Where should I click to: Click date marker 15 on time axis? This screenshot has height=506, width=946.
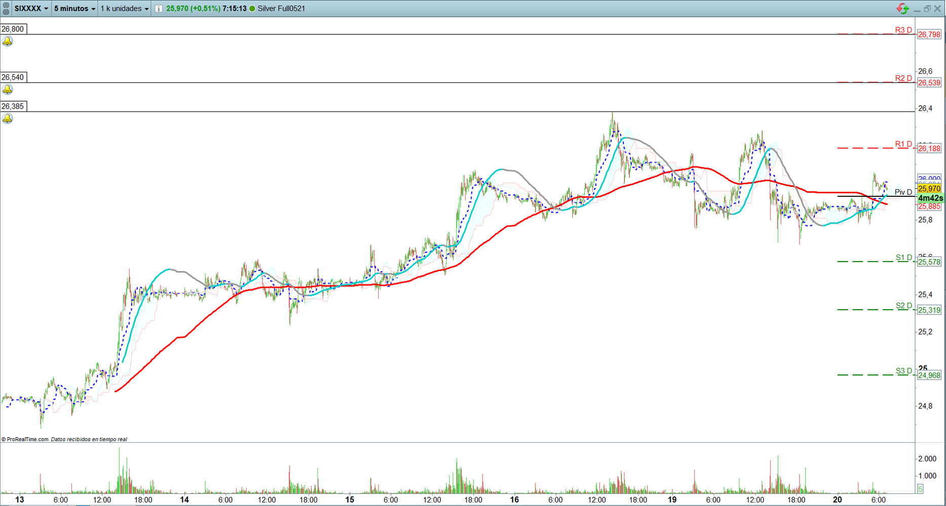point(349,499)
